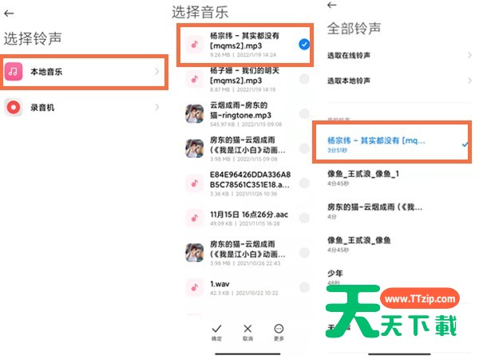
Task: Expand 录音机 via its chevron arrow
Action: click(157, 108)
